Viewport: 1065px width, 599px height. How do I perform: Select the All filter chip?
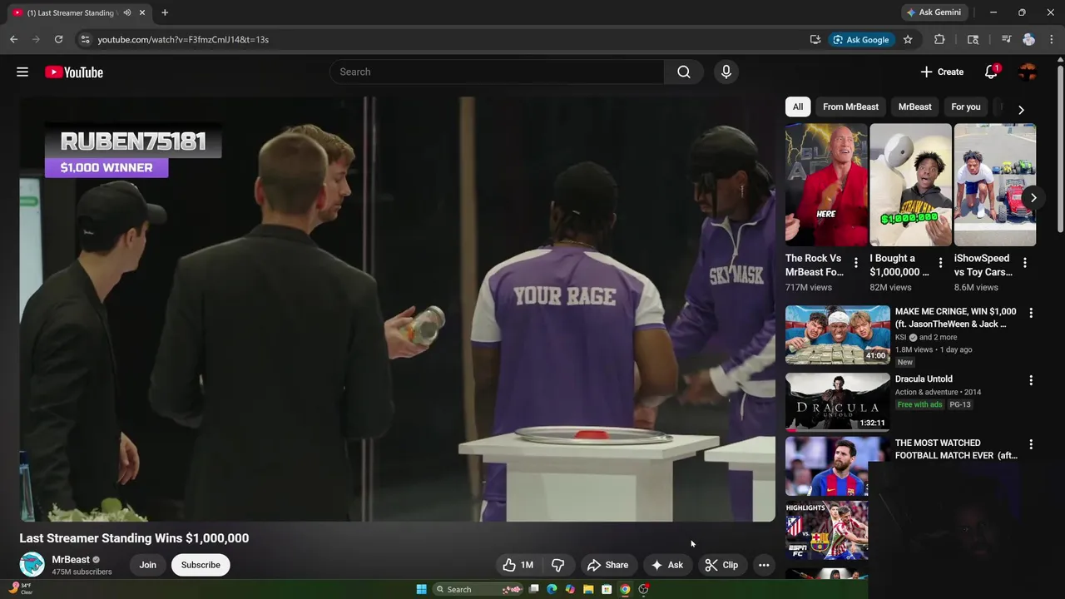click(x=798, y=106)
